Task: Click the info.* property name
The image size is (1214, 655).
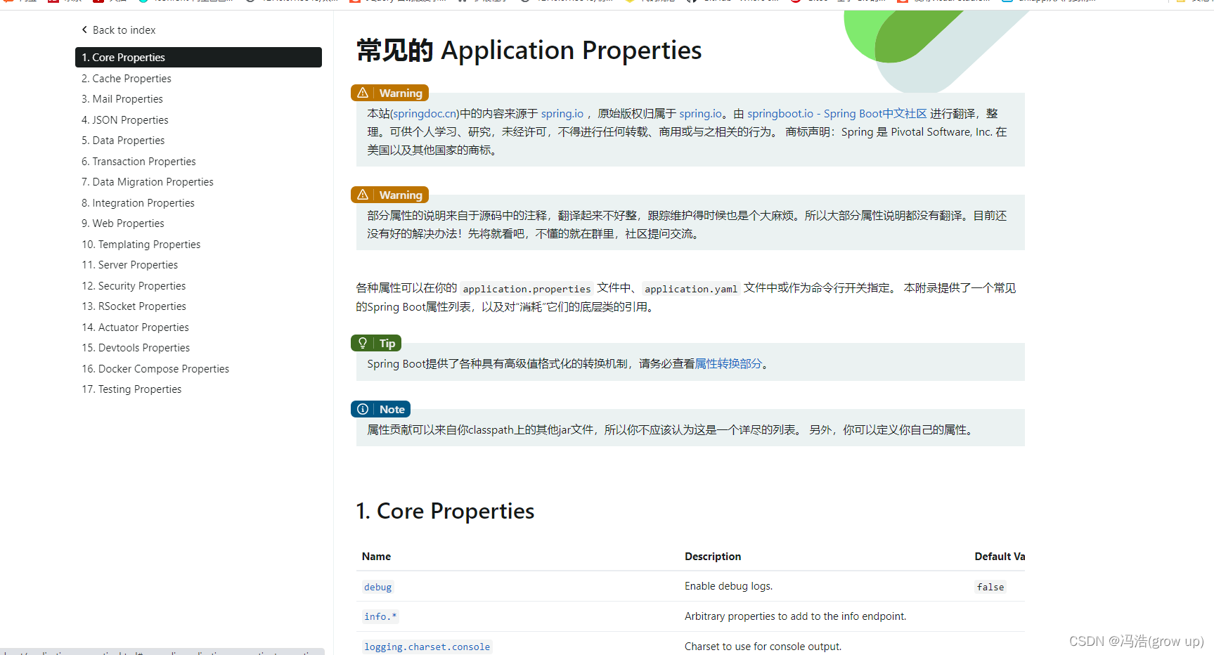Action: [x=380, y=616]
